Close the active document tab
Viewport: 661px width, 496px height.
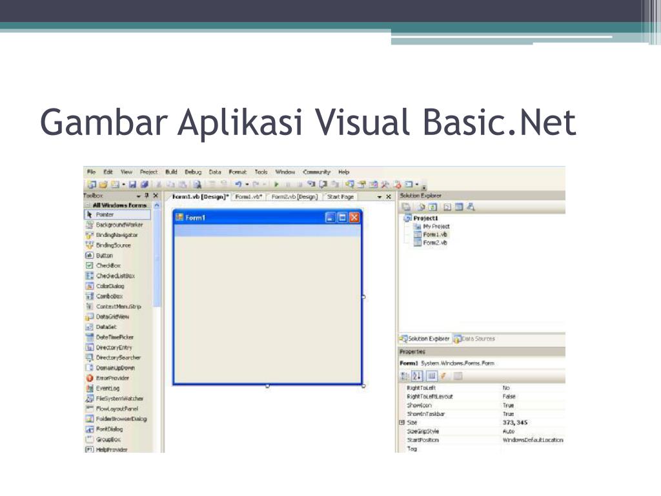tap(389, 197)
